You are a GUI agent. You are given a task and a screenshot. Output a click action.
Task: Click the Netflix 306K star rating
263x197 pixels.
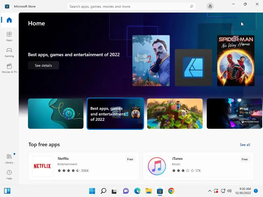[73, 171]
